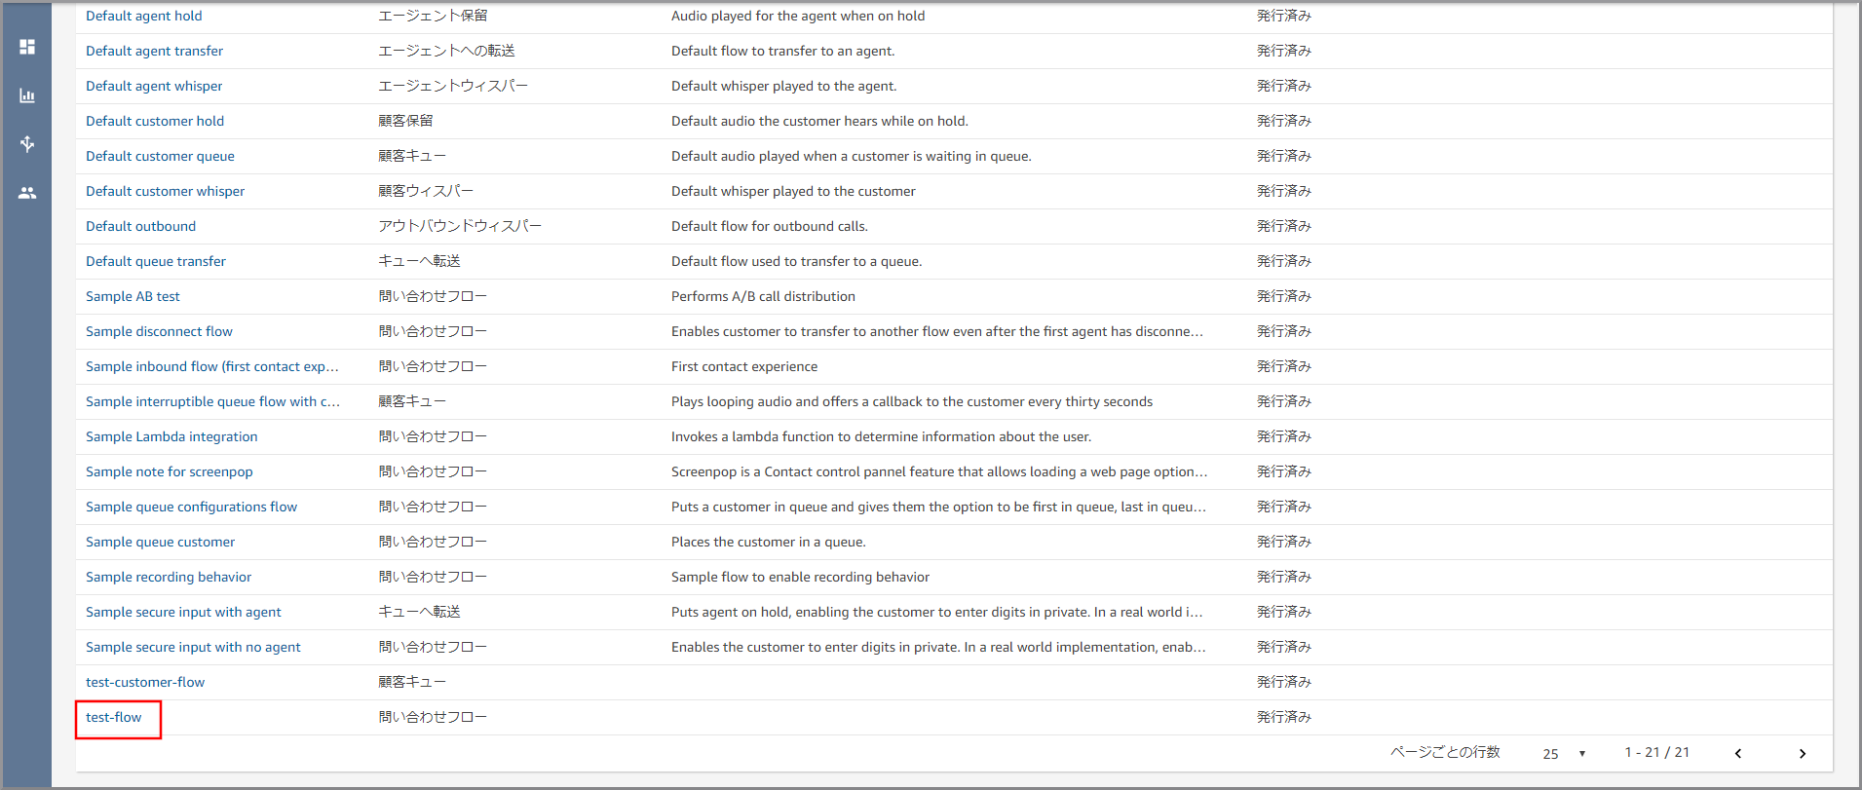Open the metrics bar chart icon
Screen dimensions: 1862x790
27,95
